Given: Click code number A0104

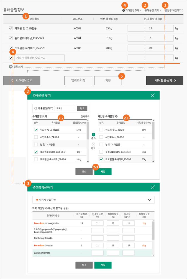Looking at the screenshot, I should pyautogui.click(x=78, y=38).
